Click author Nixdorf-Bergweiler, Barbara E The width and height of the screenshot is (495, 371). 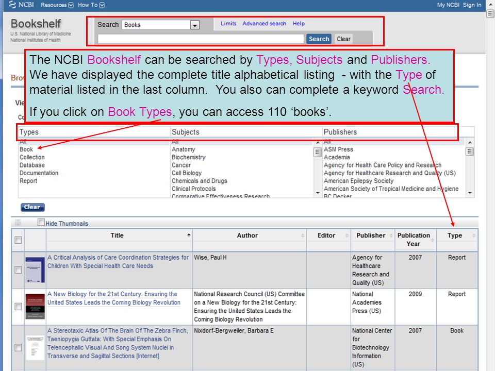[x=234, y=331]
